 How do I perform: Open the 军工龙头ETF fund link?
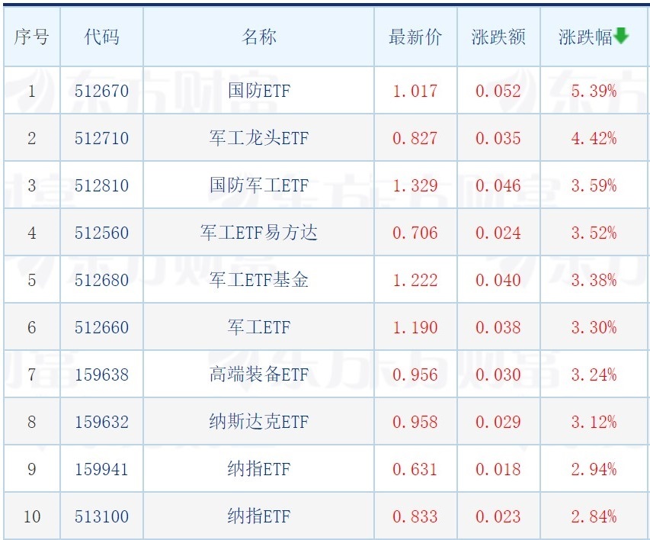258,138
